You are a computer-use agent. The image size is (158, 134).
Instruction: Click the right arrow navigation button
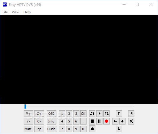[x=123, y=121]
